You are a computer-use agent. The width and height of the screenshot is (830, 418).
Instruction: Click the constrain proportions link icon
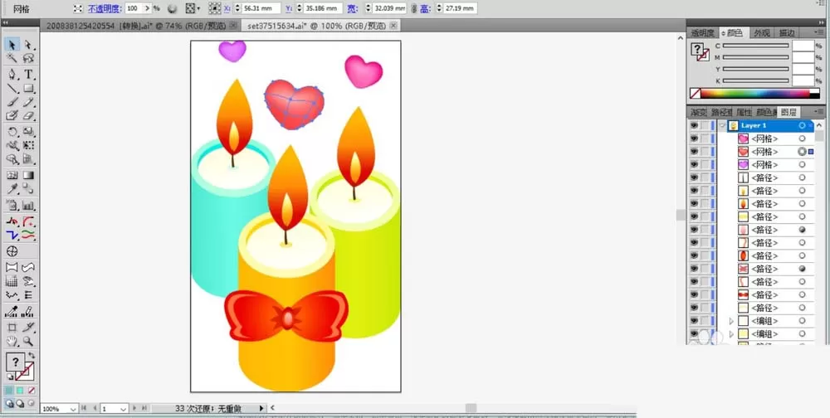(x=414, y=8)
